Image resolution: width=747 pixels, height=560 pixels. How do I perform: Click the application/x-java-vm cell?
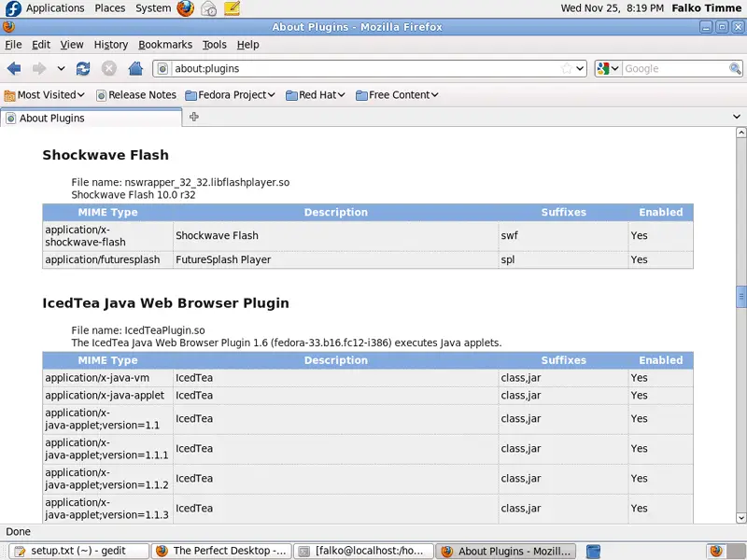pyautogui.click(x=107, y=378)
